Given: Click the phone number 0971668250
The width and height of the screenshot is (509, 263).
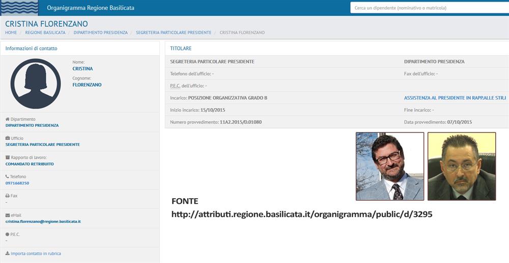Looking at the screenshot, I should pos(17,183).
